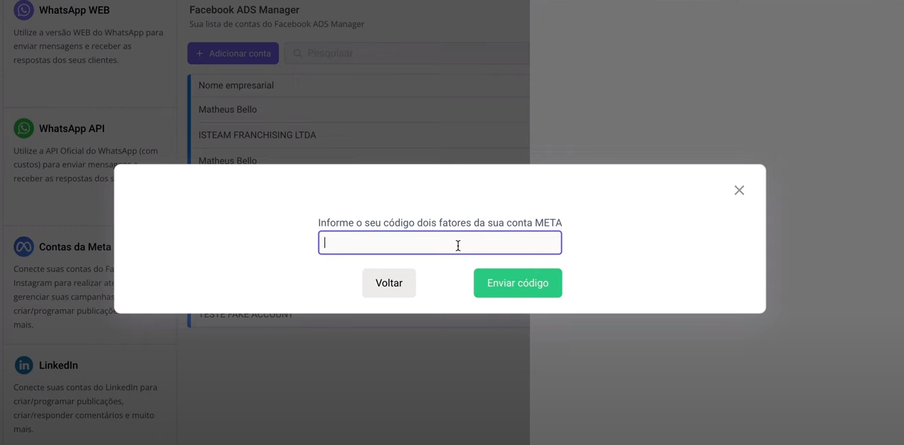Screen dimensions: 904x445
Task: Open the WhatsApp WEB section title
Action: tap(74, 10)
